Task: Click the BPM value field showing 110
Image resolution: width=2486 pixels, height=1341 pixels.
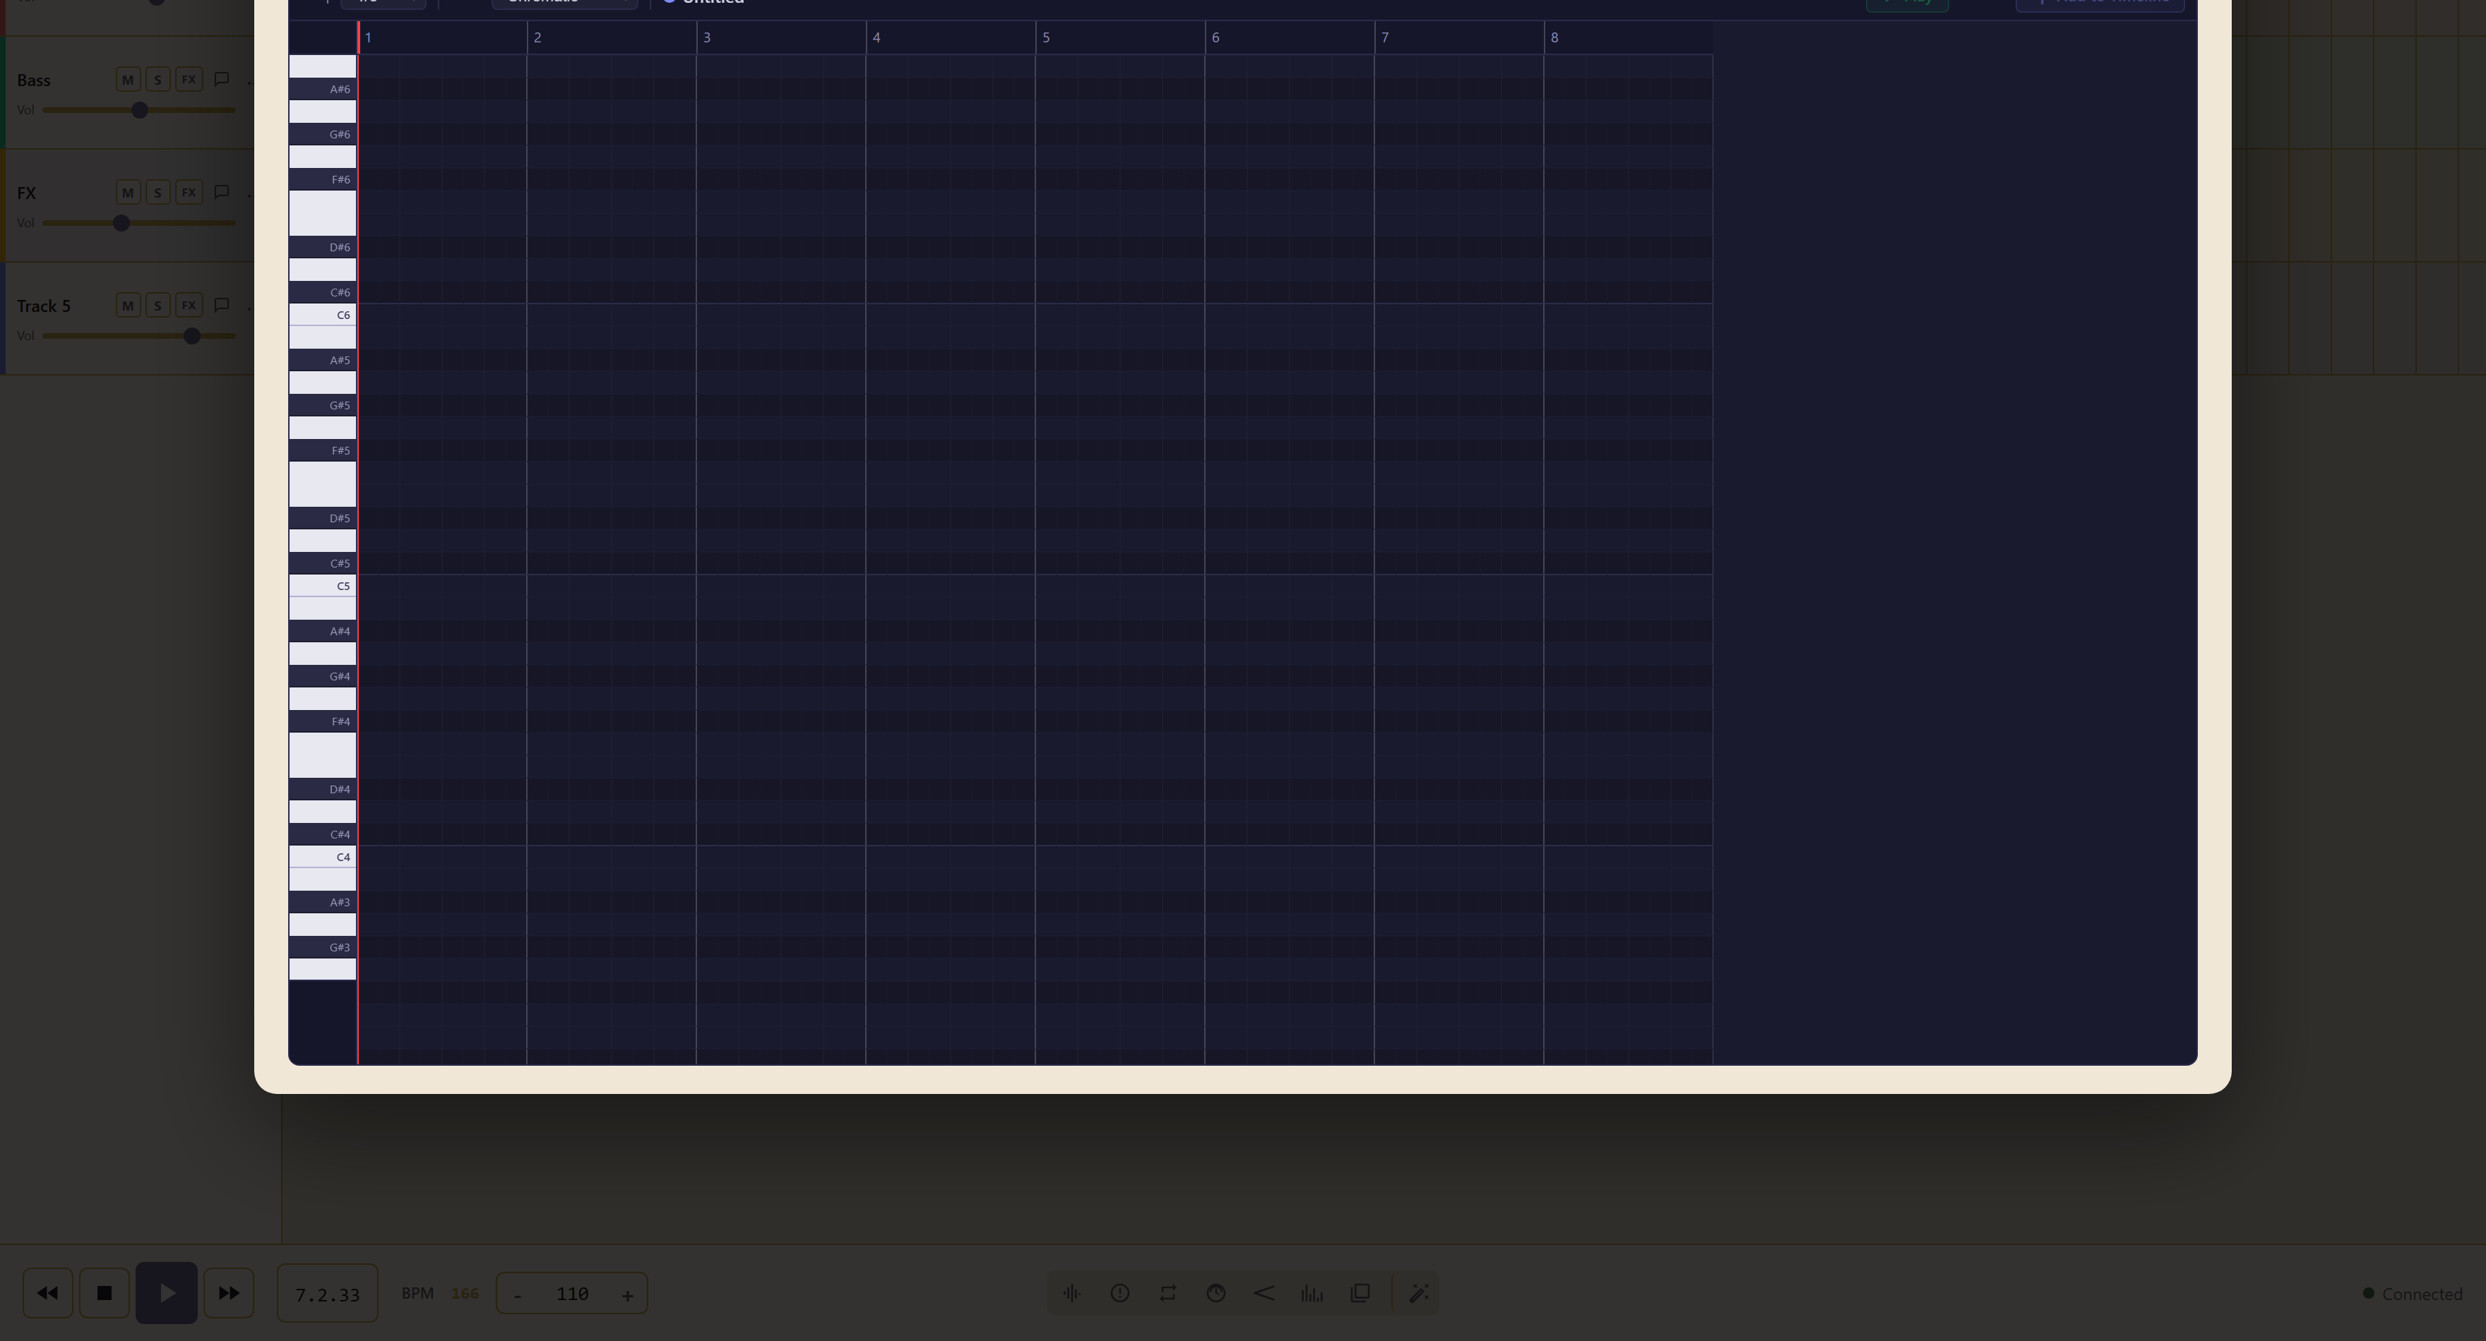Action: point(572,1294)
